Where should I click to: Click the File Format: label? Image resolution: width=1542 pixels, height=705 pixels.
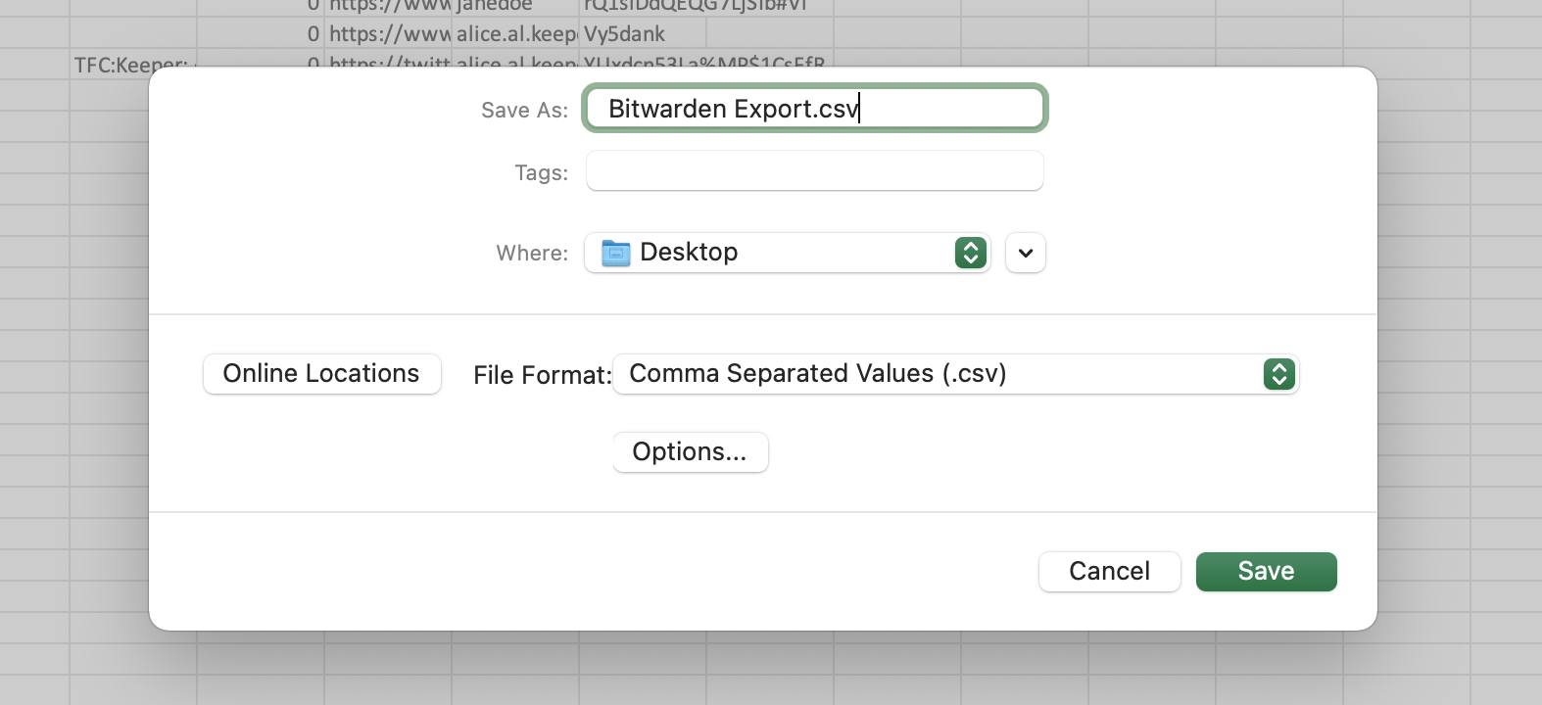(542, 376)
